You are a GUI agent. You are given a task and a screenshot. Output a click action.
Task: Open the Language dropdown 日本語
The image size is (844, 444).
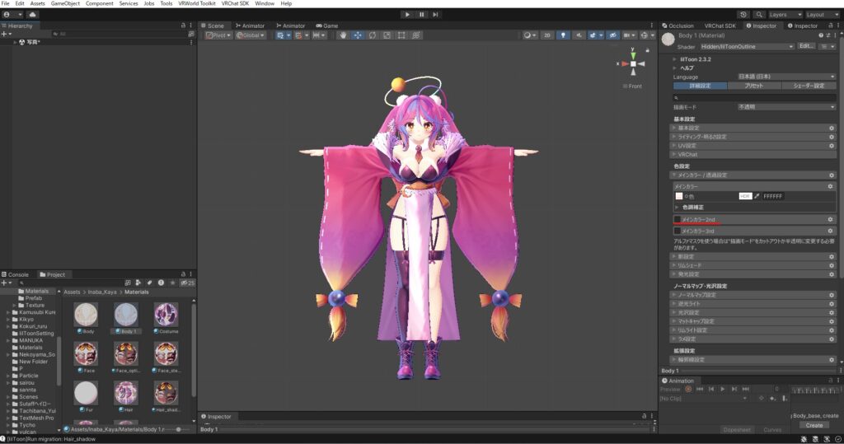click(786, 77)
